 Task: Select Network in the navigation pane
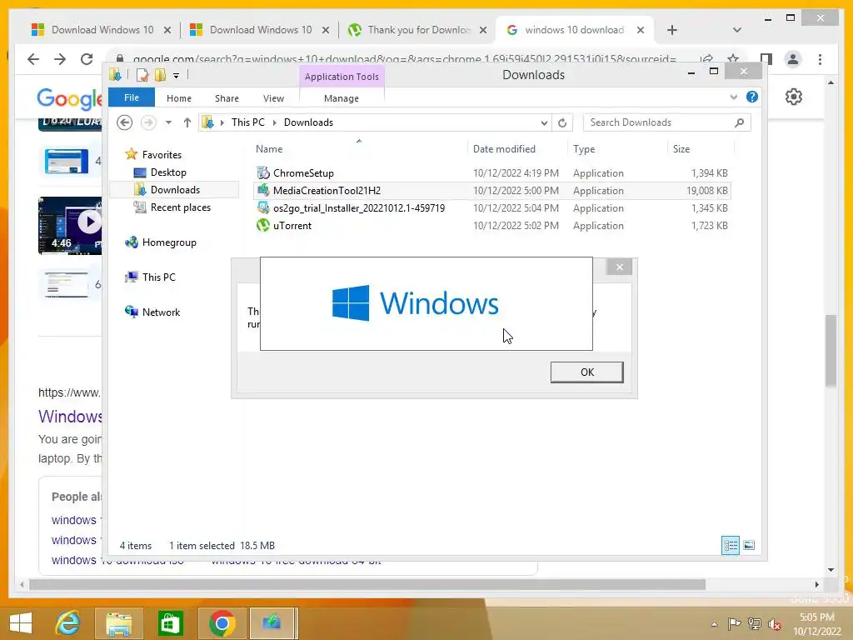pos(161,312)
